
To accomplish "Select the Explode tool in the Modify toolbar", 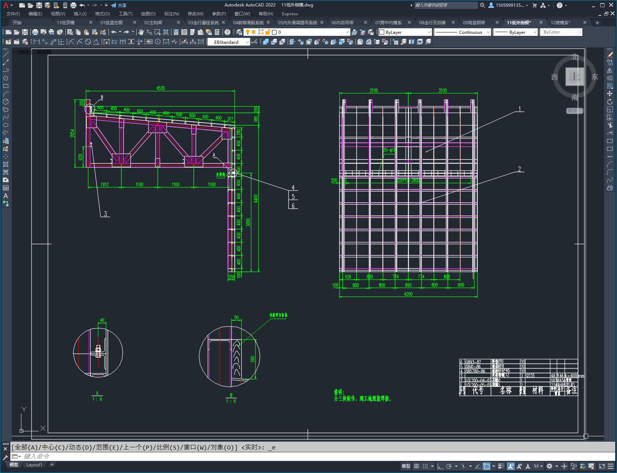I will pos(610,188).
